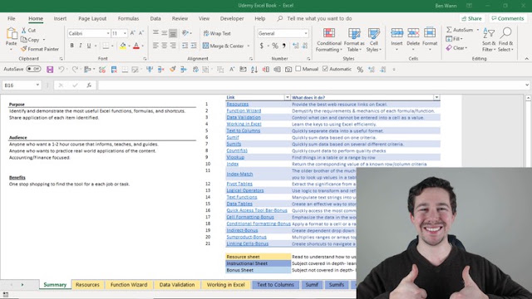This screenshot has width=532, height=299.
Task: Click the Save icon in quick access bar
Action: click(50, 70)
